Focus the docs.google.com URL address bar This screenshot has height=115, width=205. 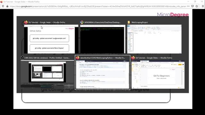pos(98,6)
